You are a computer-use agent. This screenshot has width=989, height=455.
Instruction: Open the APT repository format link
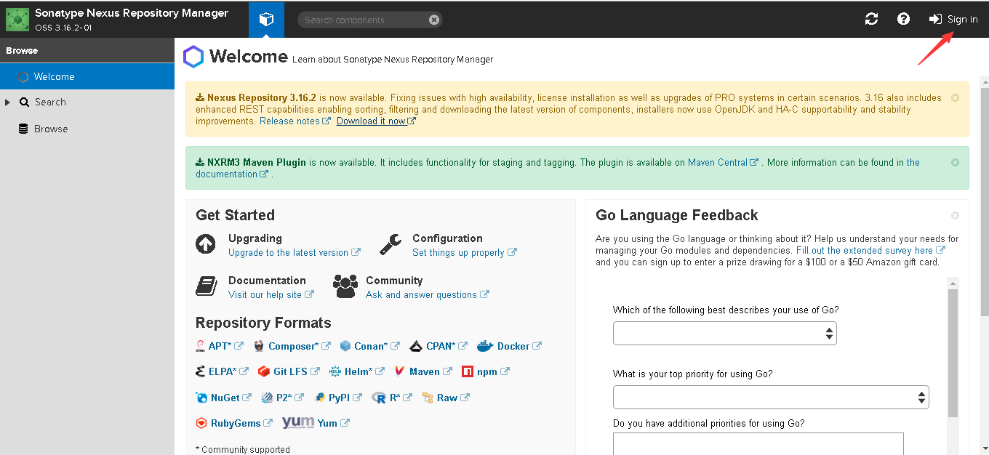(x=225, y=347)
